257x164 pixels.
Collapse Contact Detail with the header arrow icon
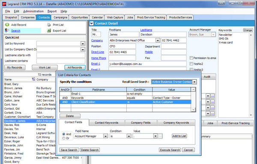[x=92, y=24]
